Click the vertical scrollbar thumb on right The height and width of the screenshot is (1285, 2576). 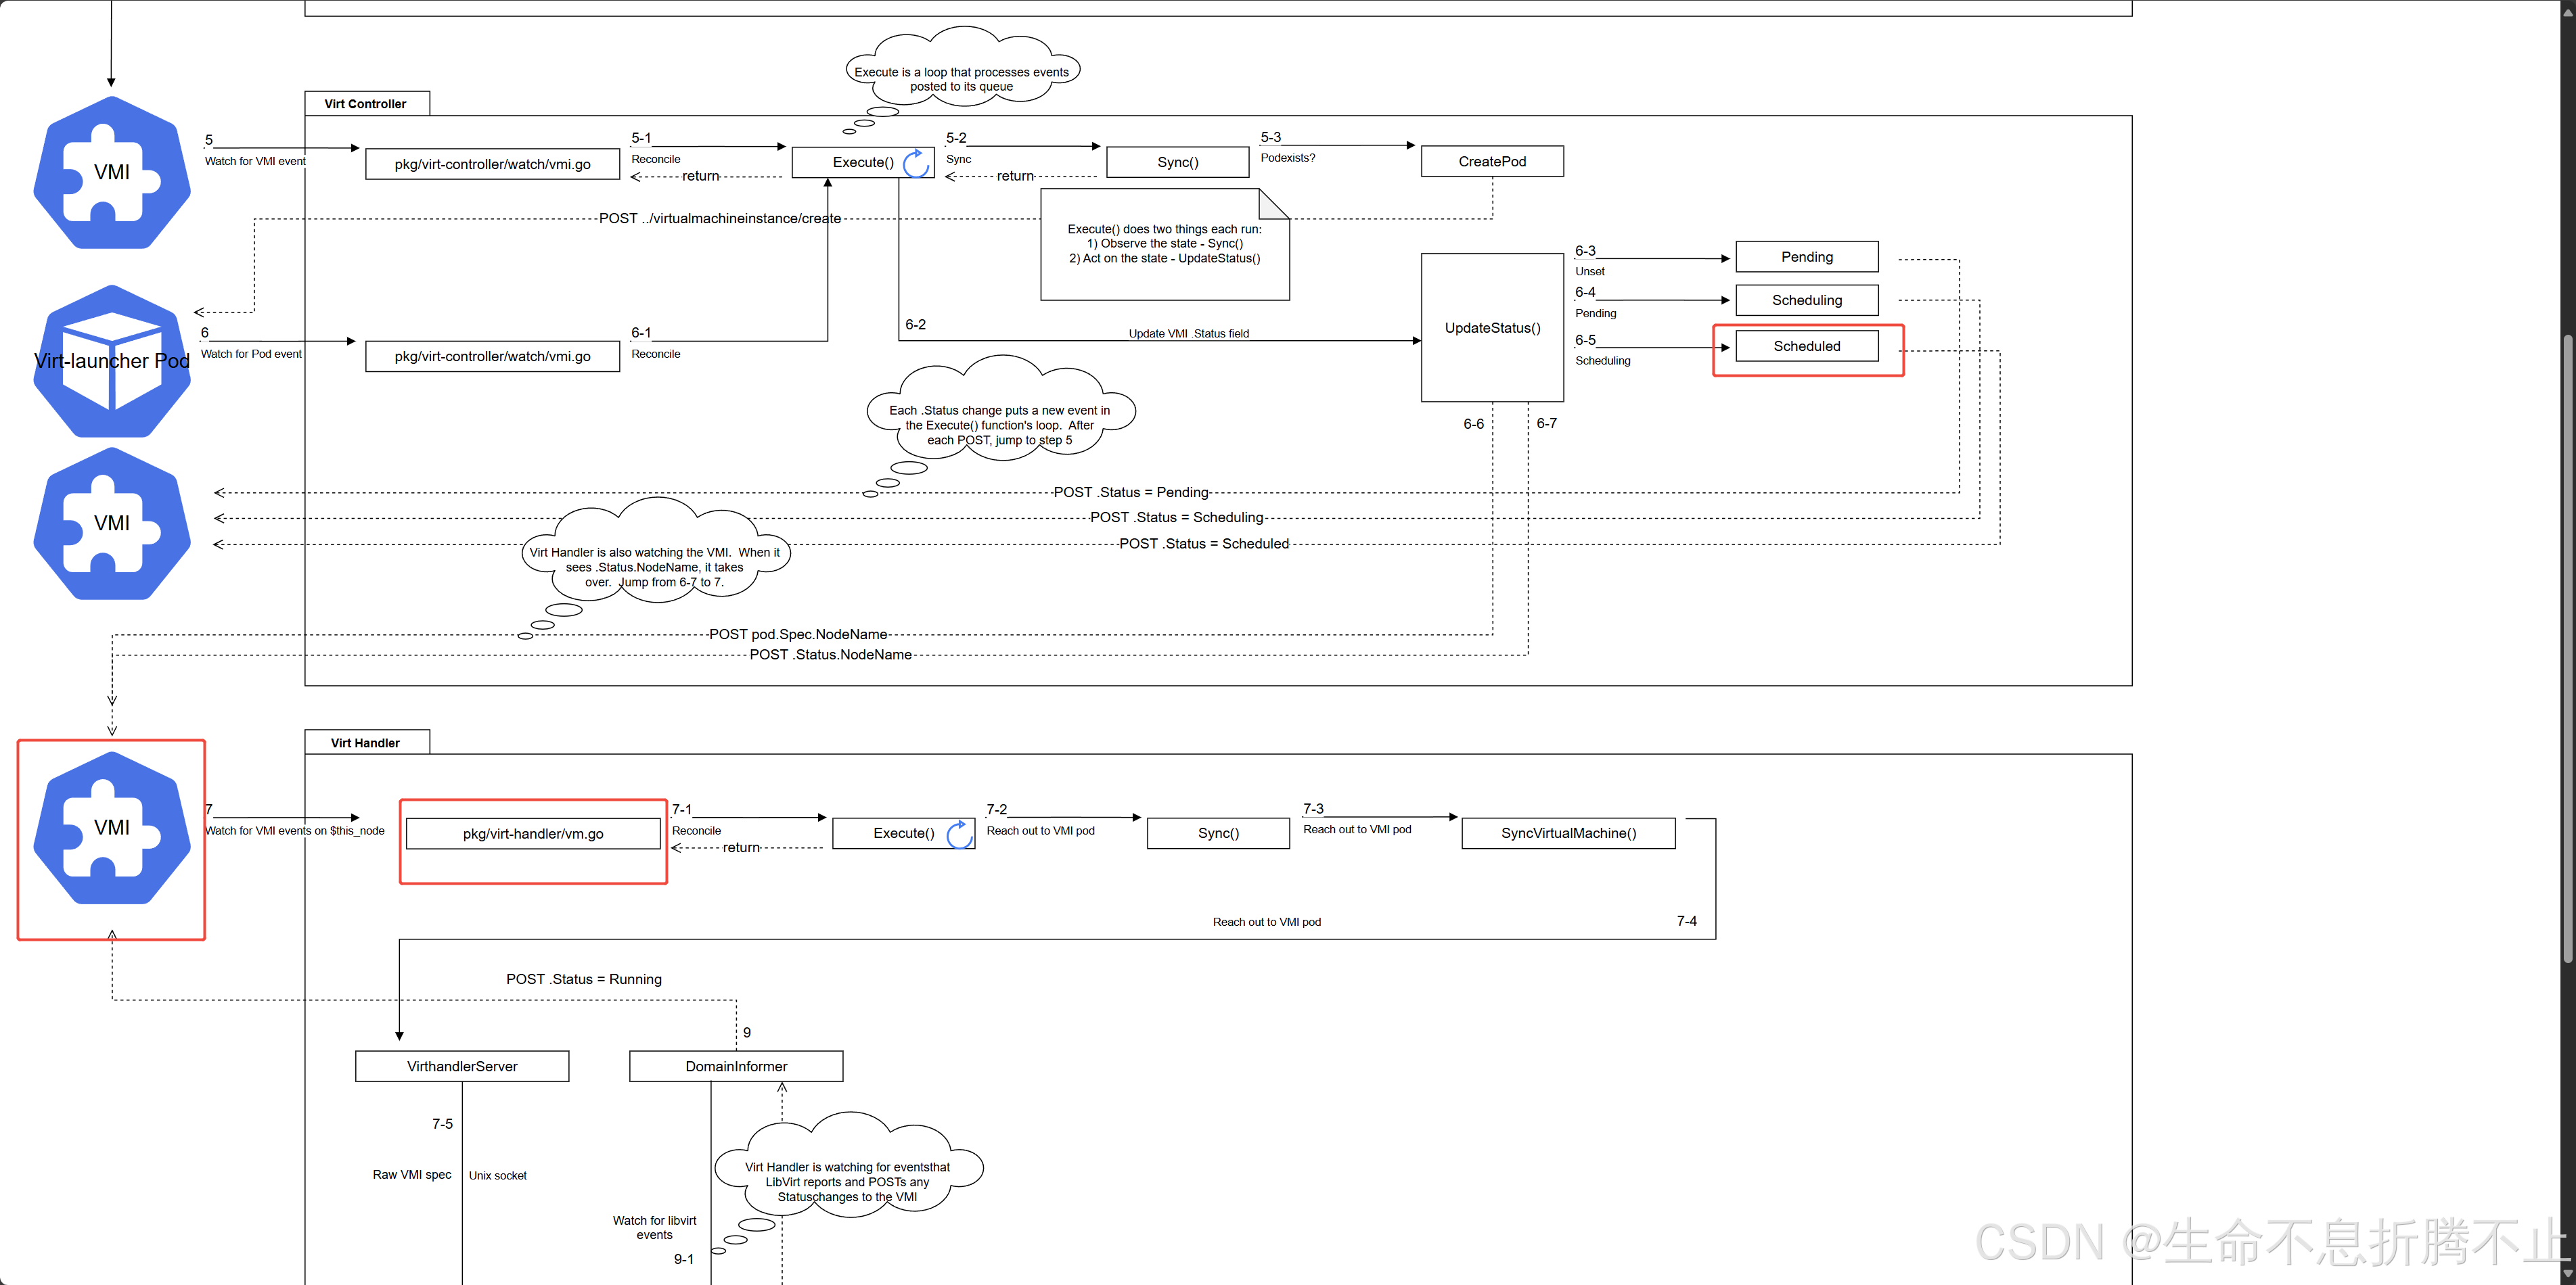click(x=2567, y=649)
